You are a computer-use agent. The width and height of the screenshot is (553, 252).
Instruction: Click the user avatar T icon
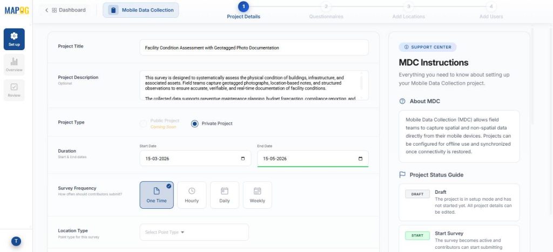[16, 241]
